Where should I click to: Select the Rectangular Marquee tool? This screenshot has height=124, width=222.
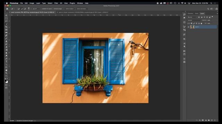click(x=6, y=18)
